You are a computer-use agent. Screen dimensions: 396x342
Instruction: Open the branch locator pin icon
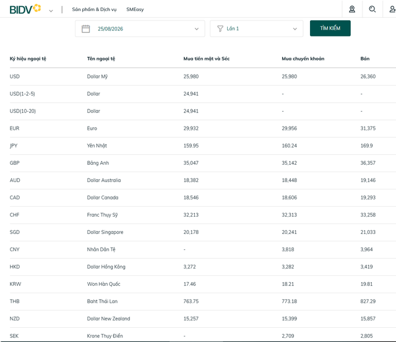(x=352, y=9)
